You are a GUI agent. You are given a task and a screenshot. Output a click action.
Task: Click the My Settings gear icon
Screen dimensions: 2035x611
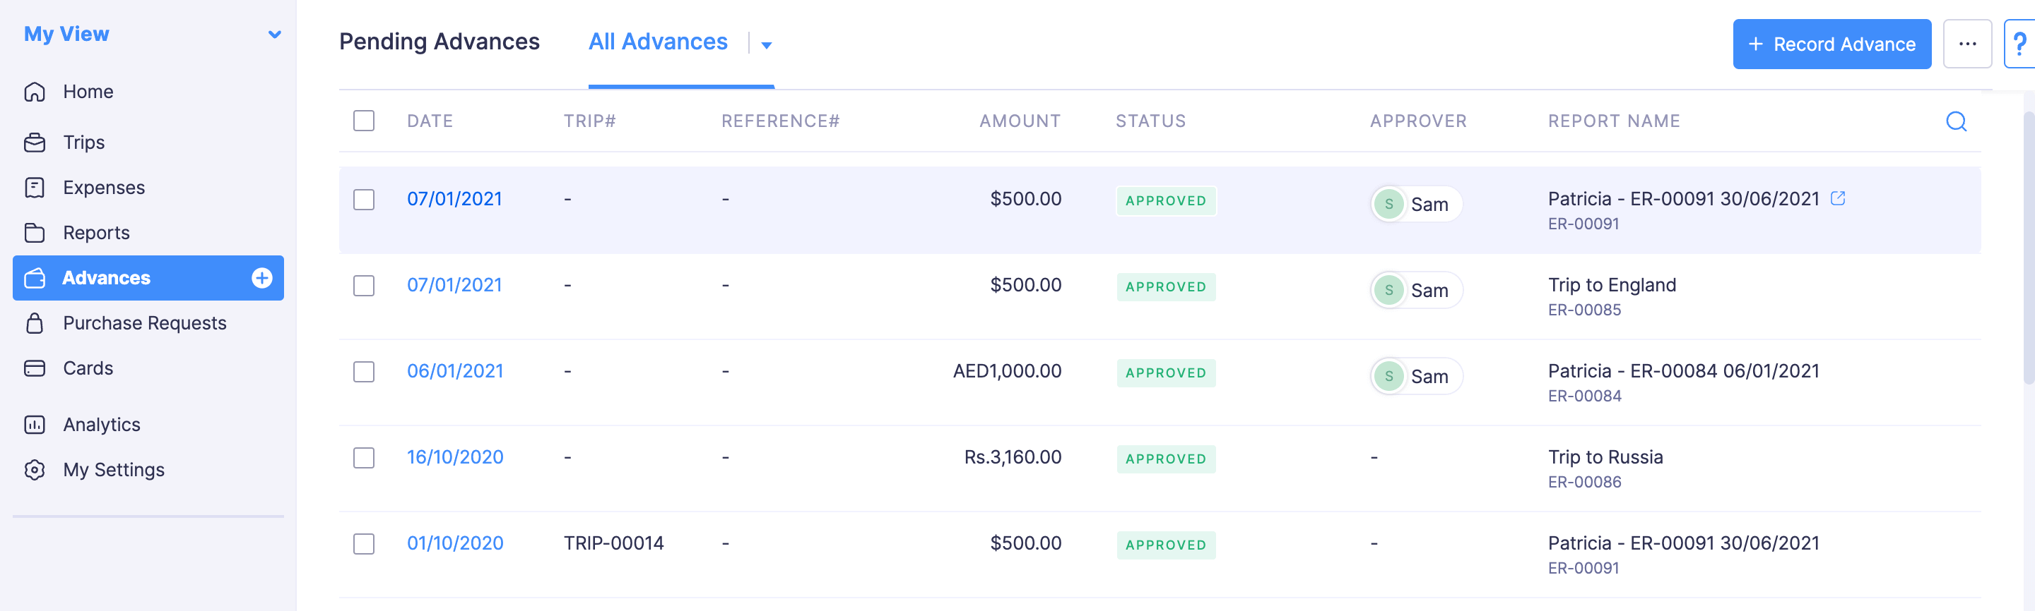click(x=35, y=470)
